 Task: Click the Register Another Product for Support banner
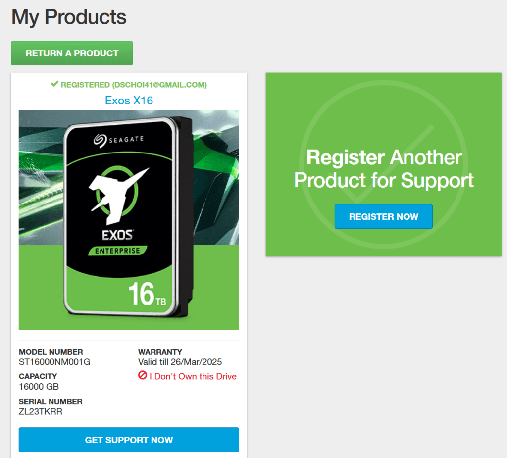(x=384, y=165)
